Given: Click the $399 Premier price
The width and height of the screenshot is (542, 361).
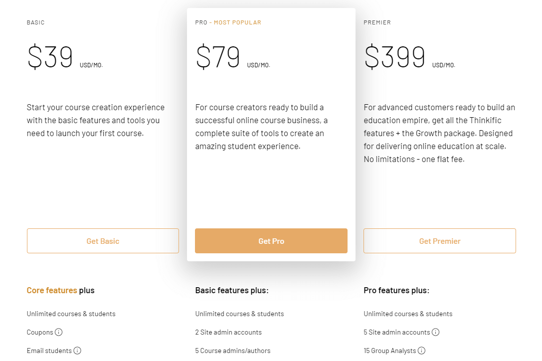Looking at the screenshot, I should [395, 57].
